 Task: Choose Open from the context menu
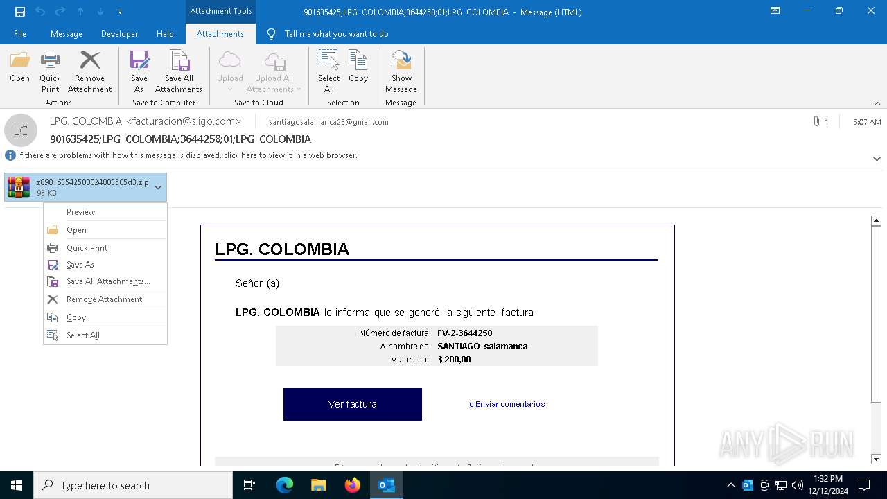click(x=105, y=230)
